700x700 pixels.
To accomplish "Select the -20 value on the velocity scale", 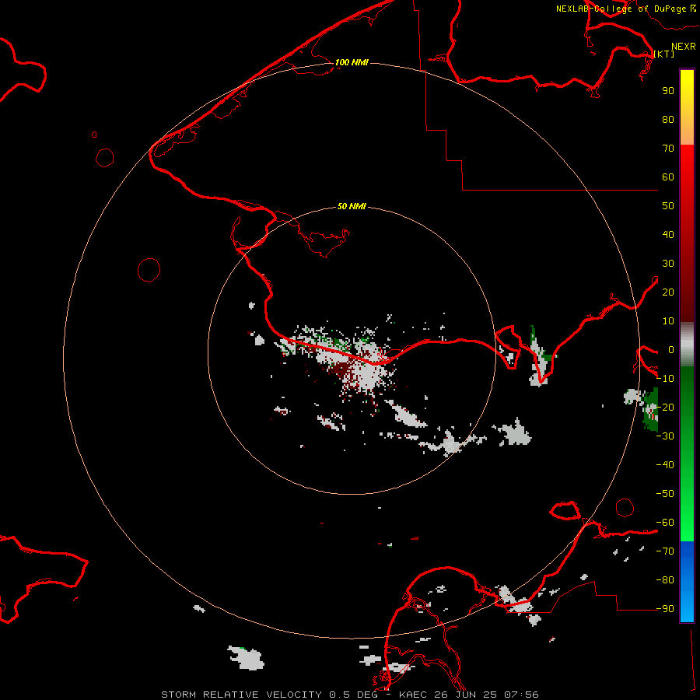I will (665, 407).
